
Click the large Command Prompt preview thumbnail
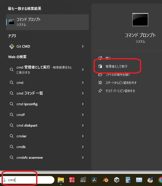tap(140, 20)
